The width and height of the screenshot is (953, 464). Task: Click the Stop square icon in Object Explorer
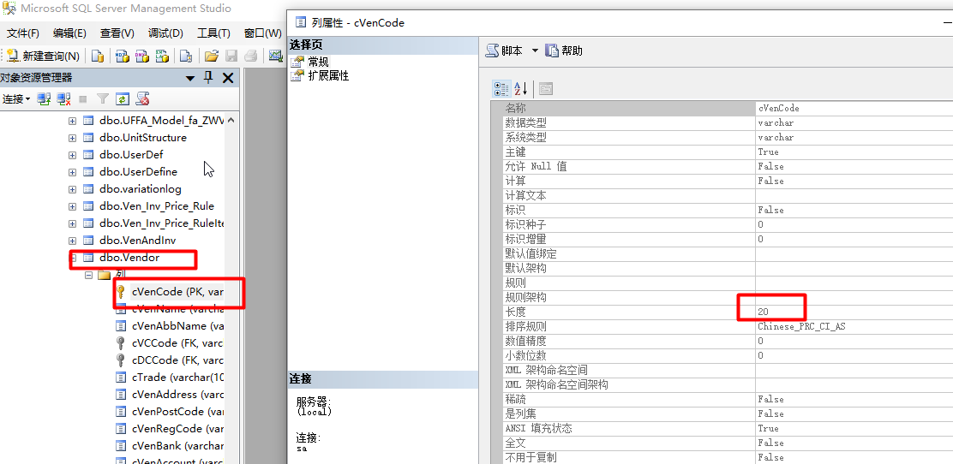[83, 98]
